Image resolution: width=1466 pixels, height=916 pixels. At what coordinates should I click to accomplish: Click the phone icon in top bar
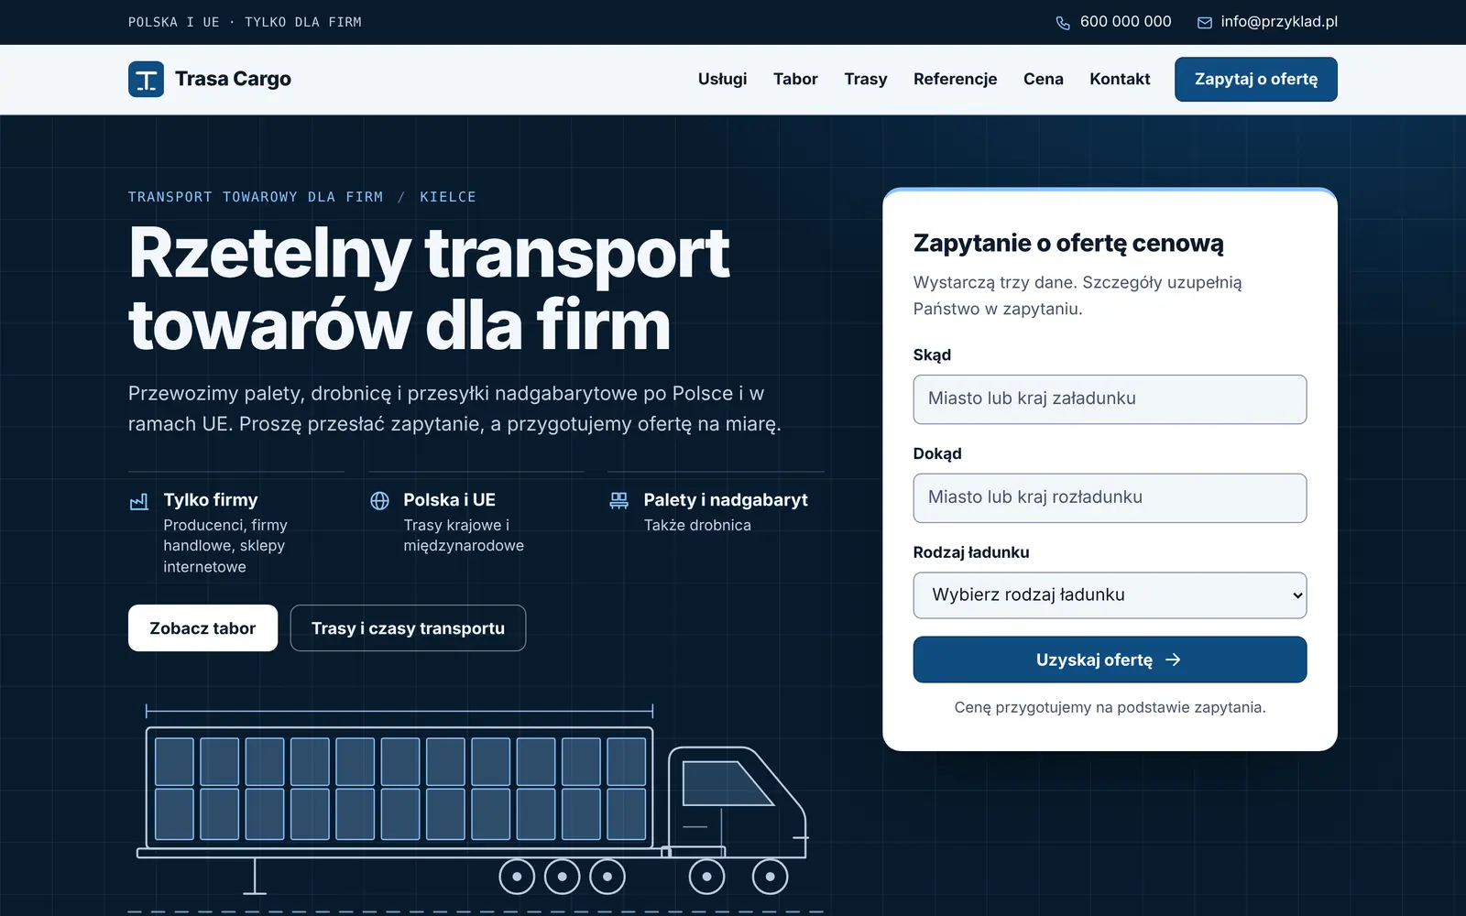click(x=1063, y=23)
